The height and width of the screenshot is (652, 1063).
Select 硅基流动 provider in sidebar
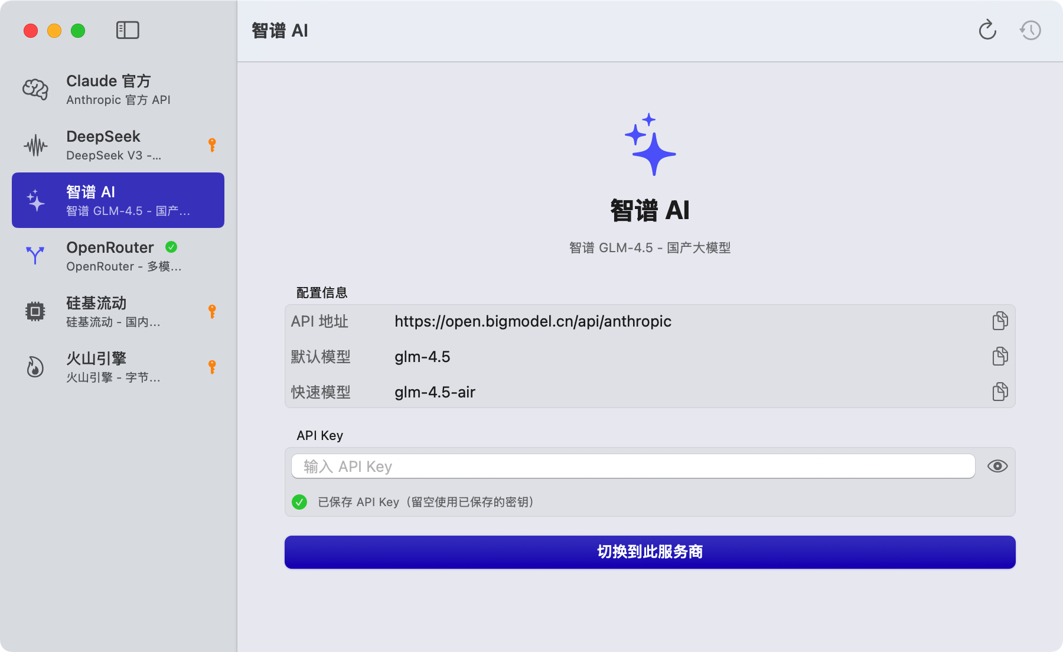pos(118,311)
